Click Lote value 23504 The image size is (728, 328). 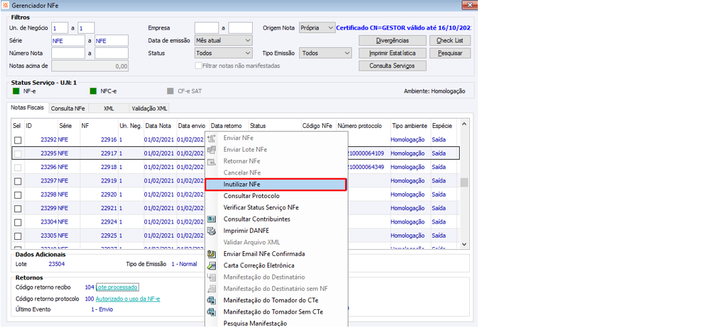pos(57,265)
